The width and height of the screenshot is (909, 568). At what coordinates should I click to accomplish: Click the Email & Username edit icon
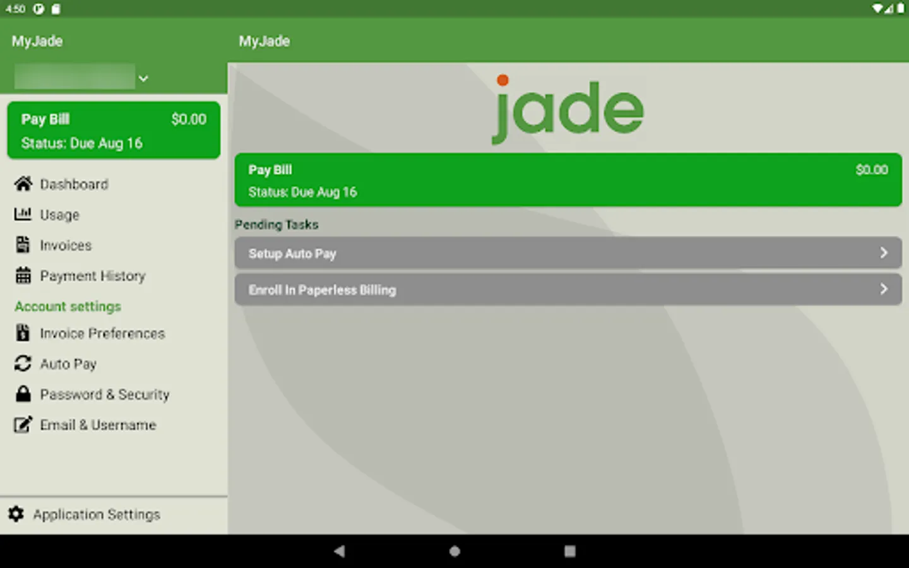click(23, 424)
